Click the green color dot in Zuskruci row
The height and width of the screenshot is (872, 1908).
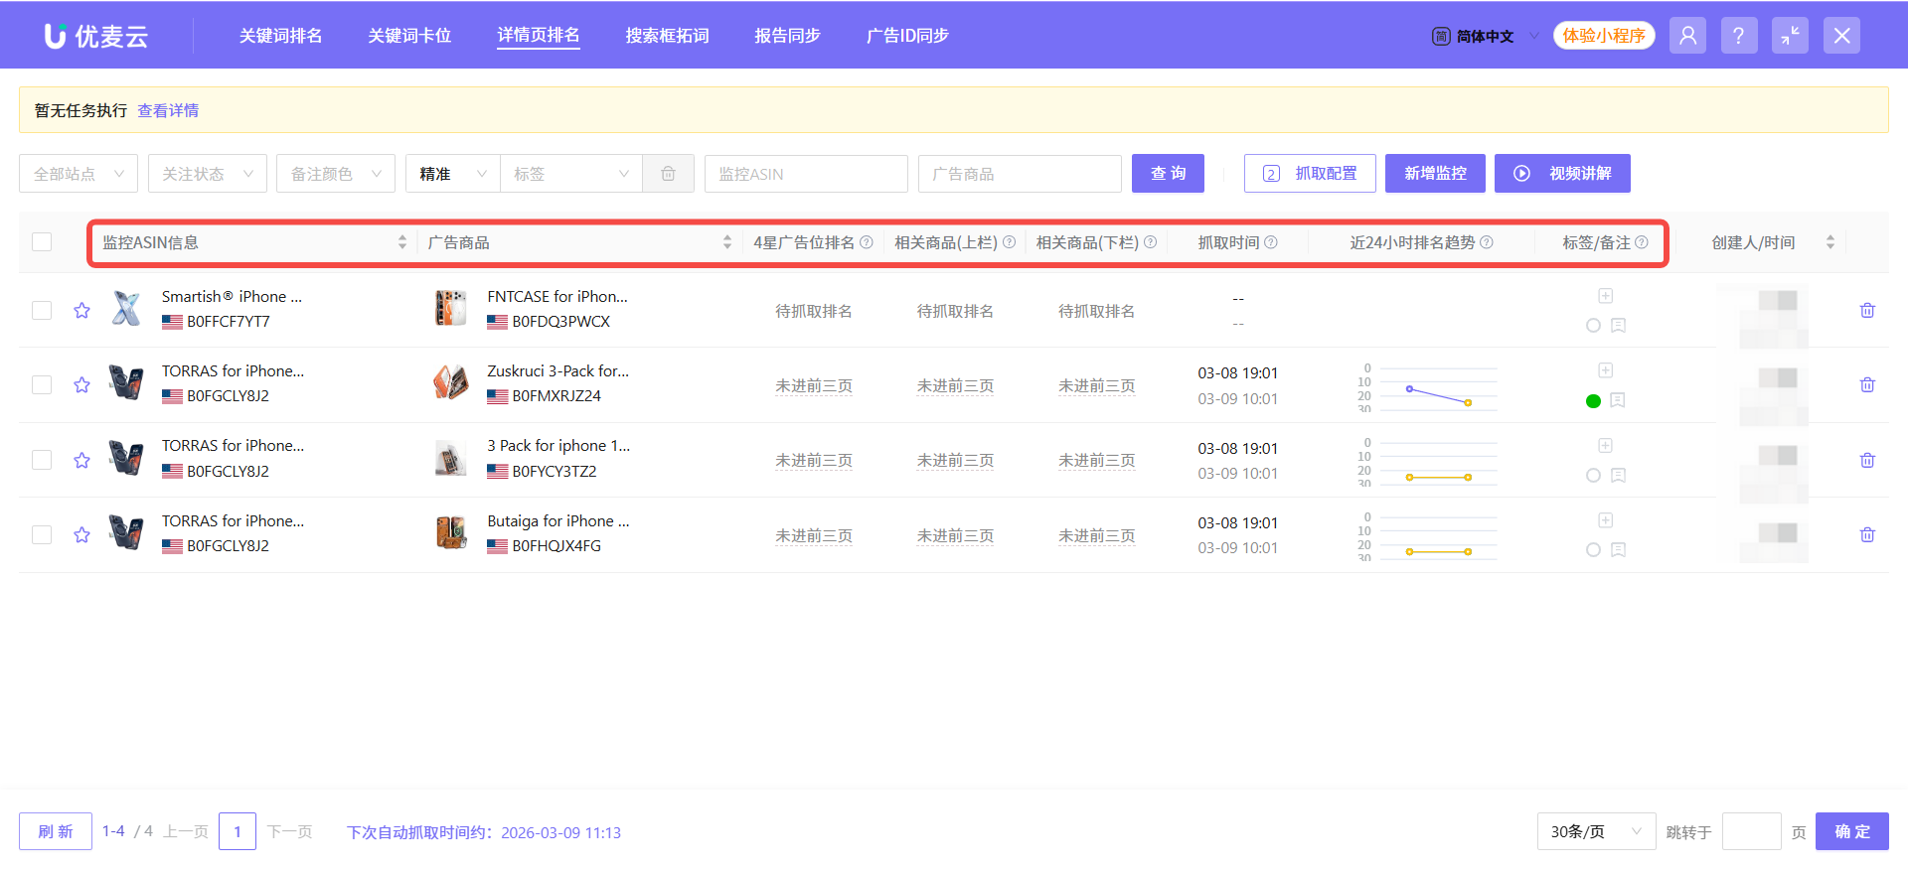pyautogui.click(x=1593, y=401)
